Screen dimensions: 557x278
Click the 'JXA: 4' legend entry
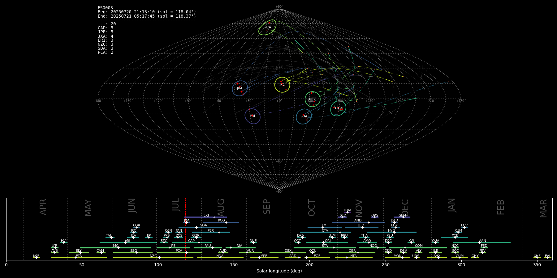(106, 36)
